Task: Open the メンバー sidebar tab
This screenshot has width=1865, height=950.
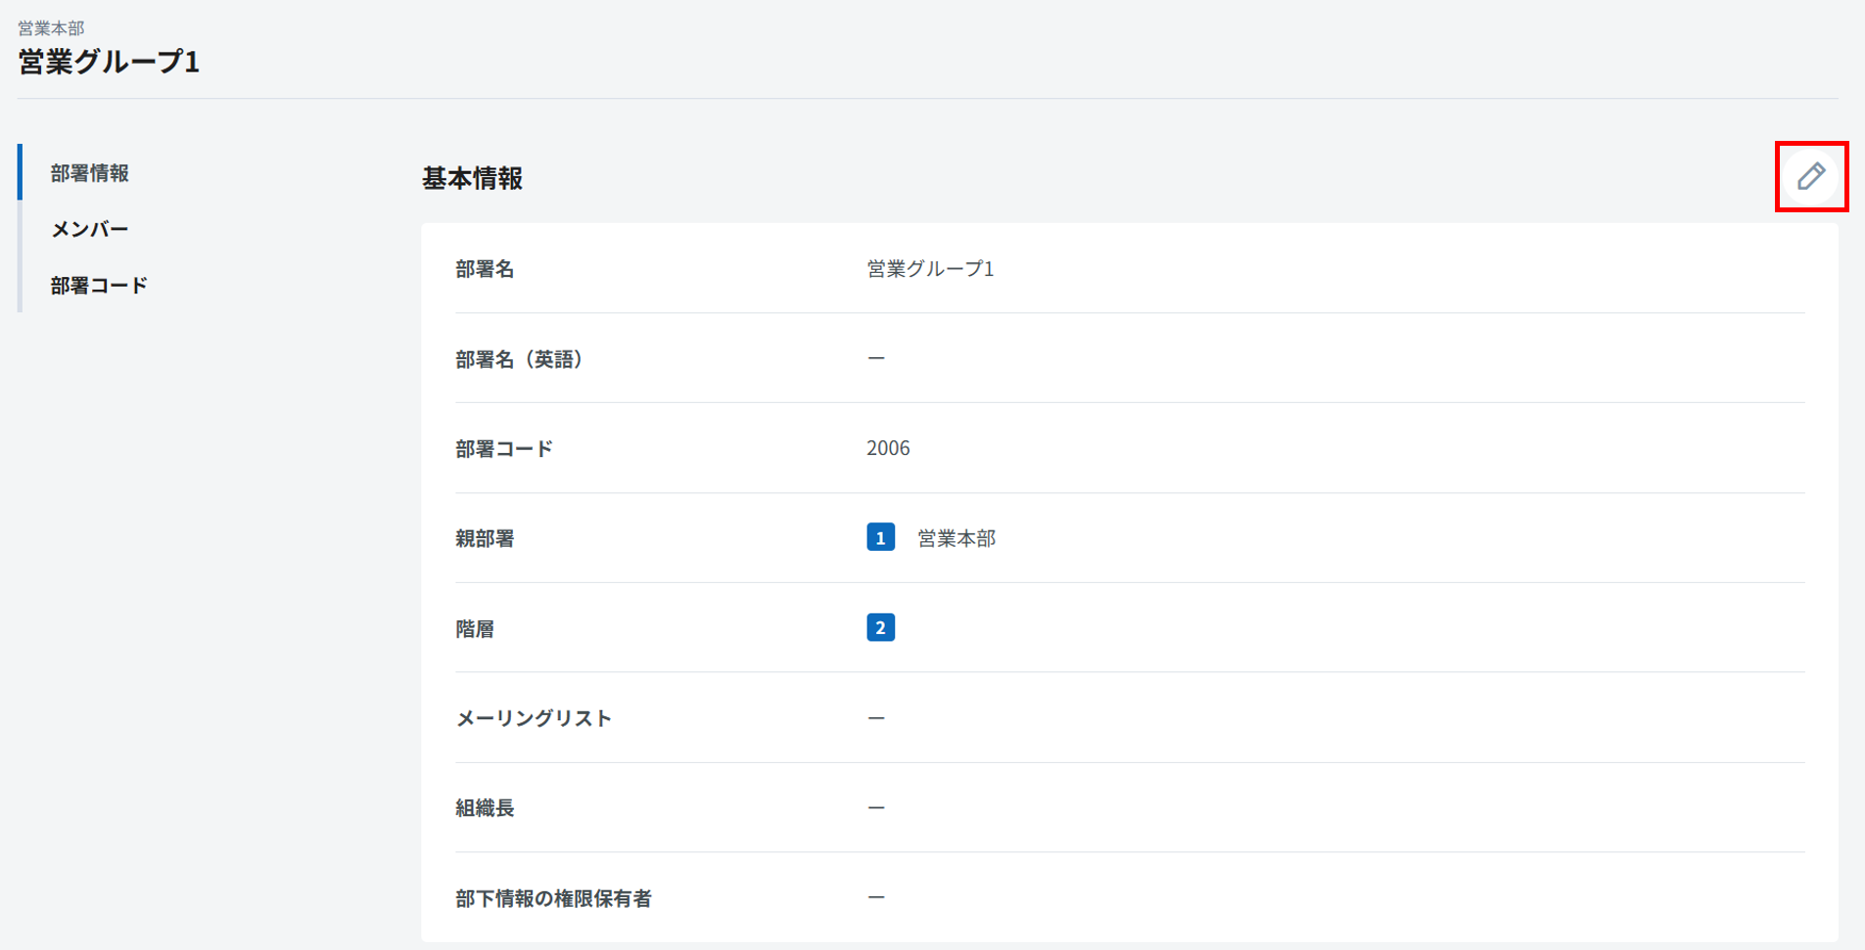Action: pyautogui.click(x=90, y=229)
